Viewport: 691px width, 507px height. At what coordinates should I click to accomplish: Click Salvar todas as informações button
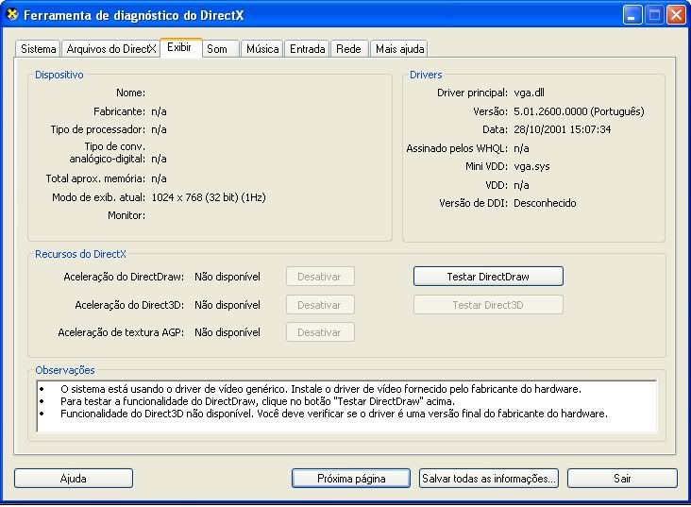tap(489, 479)
